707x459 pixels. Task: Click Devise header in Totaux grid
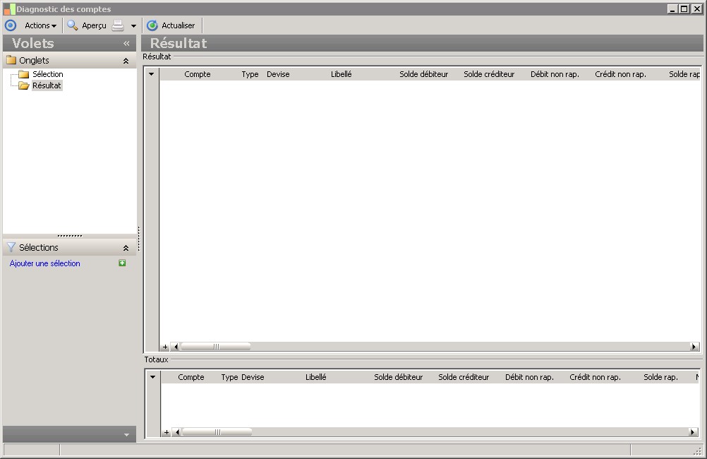tap(253, 377)
